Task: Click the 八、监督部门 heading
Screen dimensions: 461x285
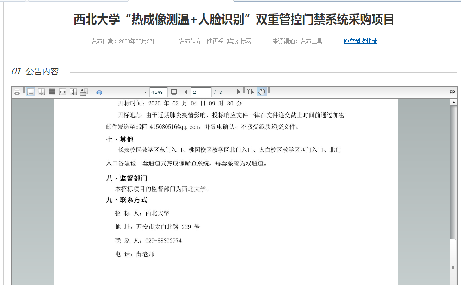Action: tap(127, 178)
